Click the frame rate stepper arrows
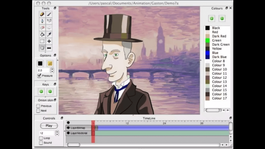265x149 pixels. tap(57, 133)
